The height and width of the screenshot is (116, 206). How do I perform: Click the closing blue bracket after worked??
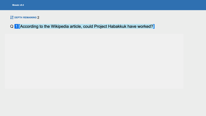pyautogui.click(x=154, y=26)
